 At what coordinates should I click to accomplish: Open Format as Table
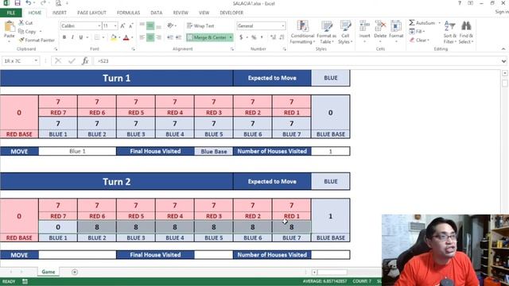(327, 32)
